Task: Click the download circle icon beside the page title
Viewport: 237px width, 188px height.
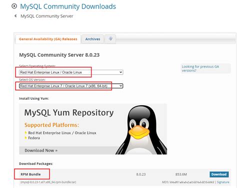Action: click(14, 6)
